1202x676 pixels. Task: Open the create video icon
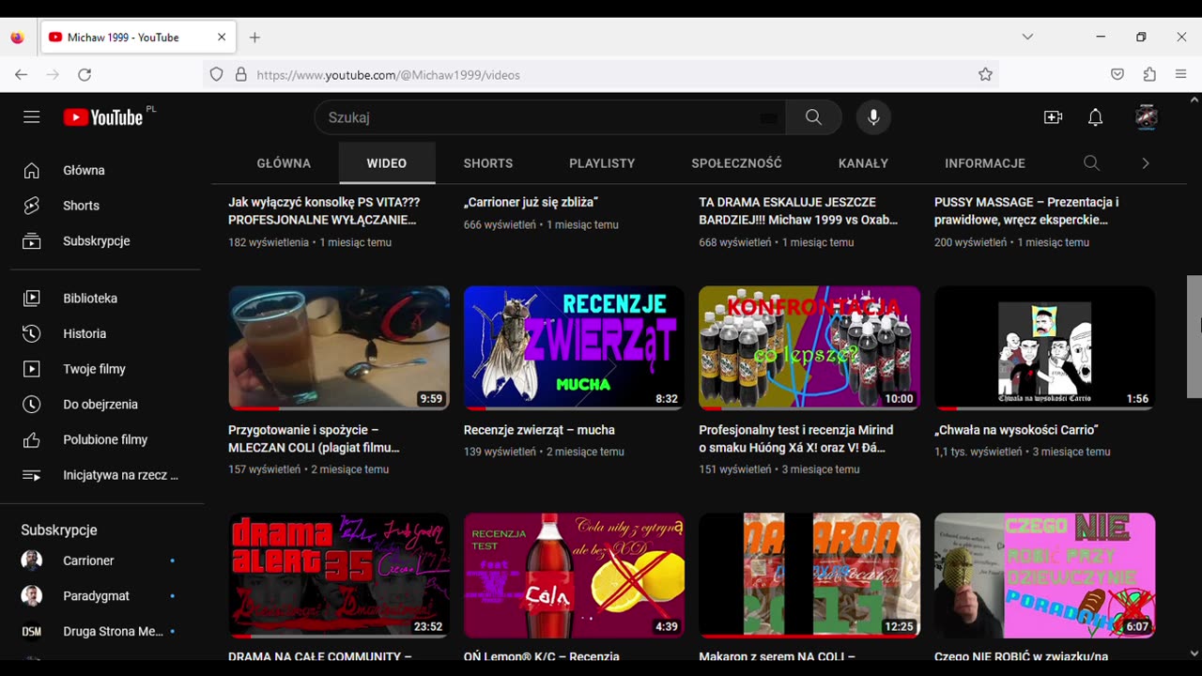click(x=1053, y=117)
